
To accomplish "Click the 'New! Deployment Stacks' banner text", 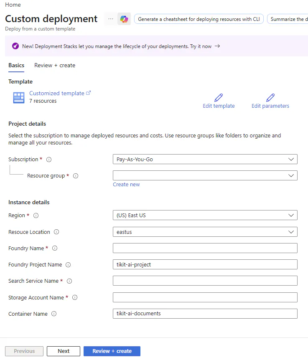I will (x=117, y=46).
